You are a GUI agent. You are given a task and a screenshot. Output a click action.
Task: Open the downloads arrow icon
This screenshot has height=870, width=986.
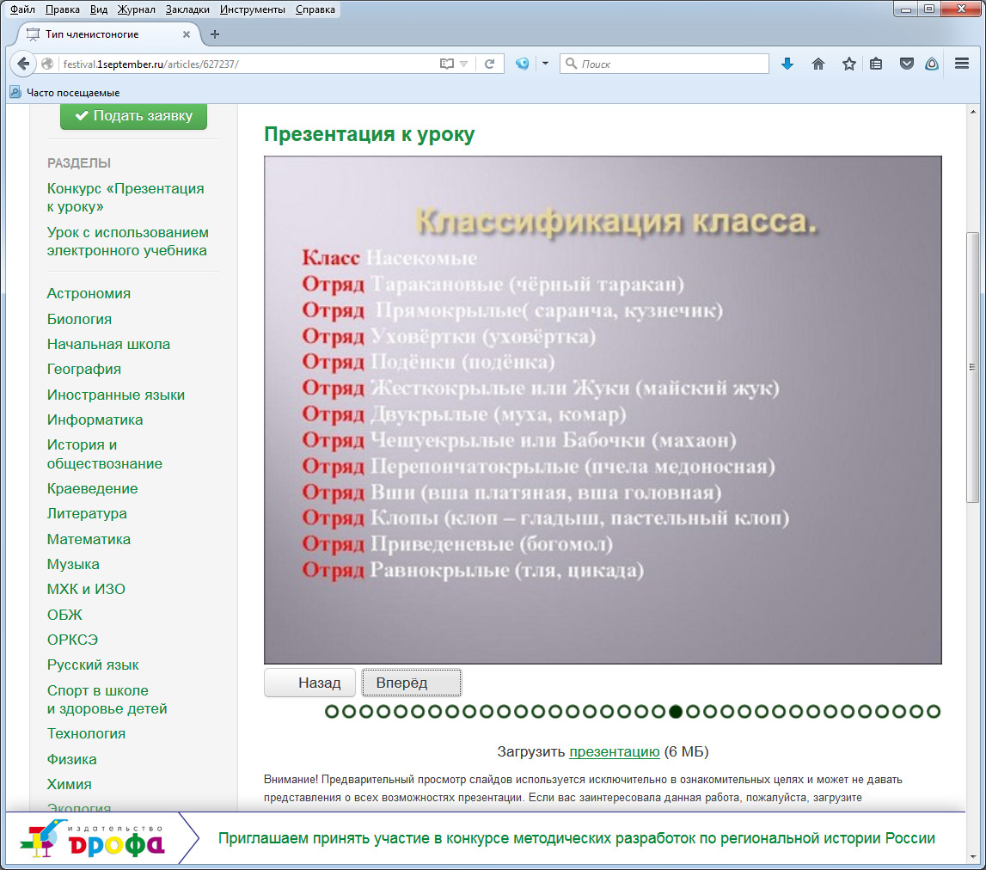787,64
